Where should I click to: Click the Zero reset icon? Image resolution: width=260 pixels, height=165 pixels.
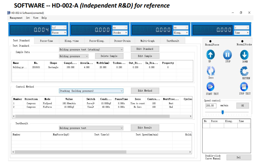[x=210, y=71]
